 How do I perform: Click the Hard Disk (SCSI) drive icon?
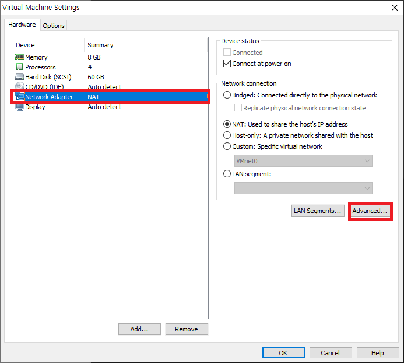tap(20, 76)
